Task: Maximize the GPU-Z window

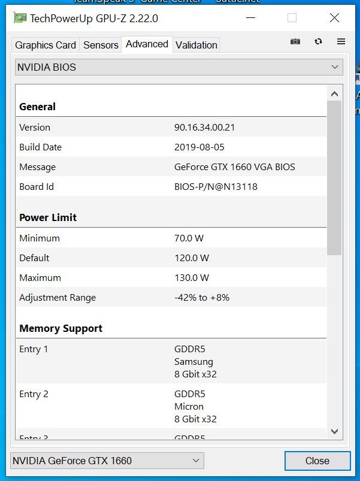Action: click(292, 18)
